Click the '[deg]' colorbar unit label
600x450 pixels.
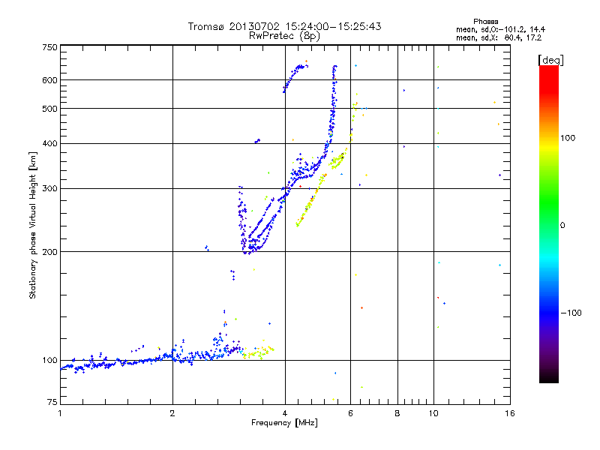(550, 60)
